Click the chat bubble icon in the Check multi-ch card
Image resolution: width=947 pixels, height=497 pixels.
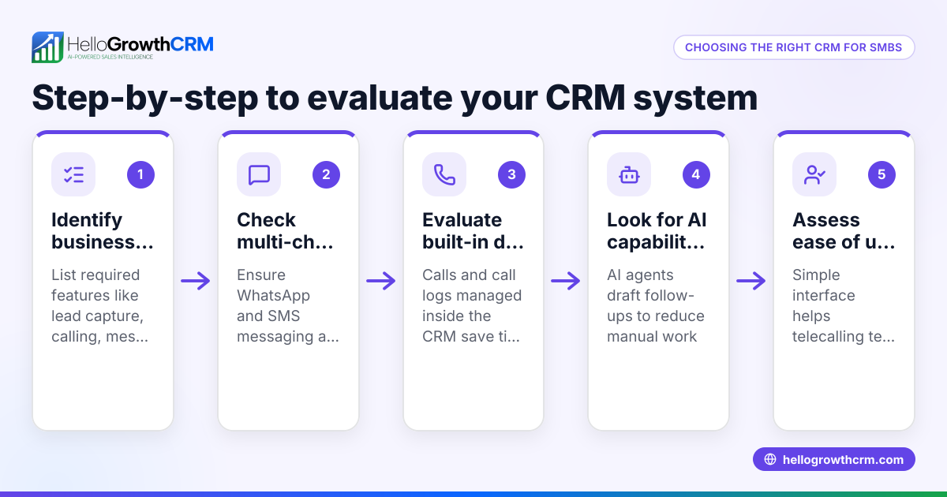coord(259,174)
